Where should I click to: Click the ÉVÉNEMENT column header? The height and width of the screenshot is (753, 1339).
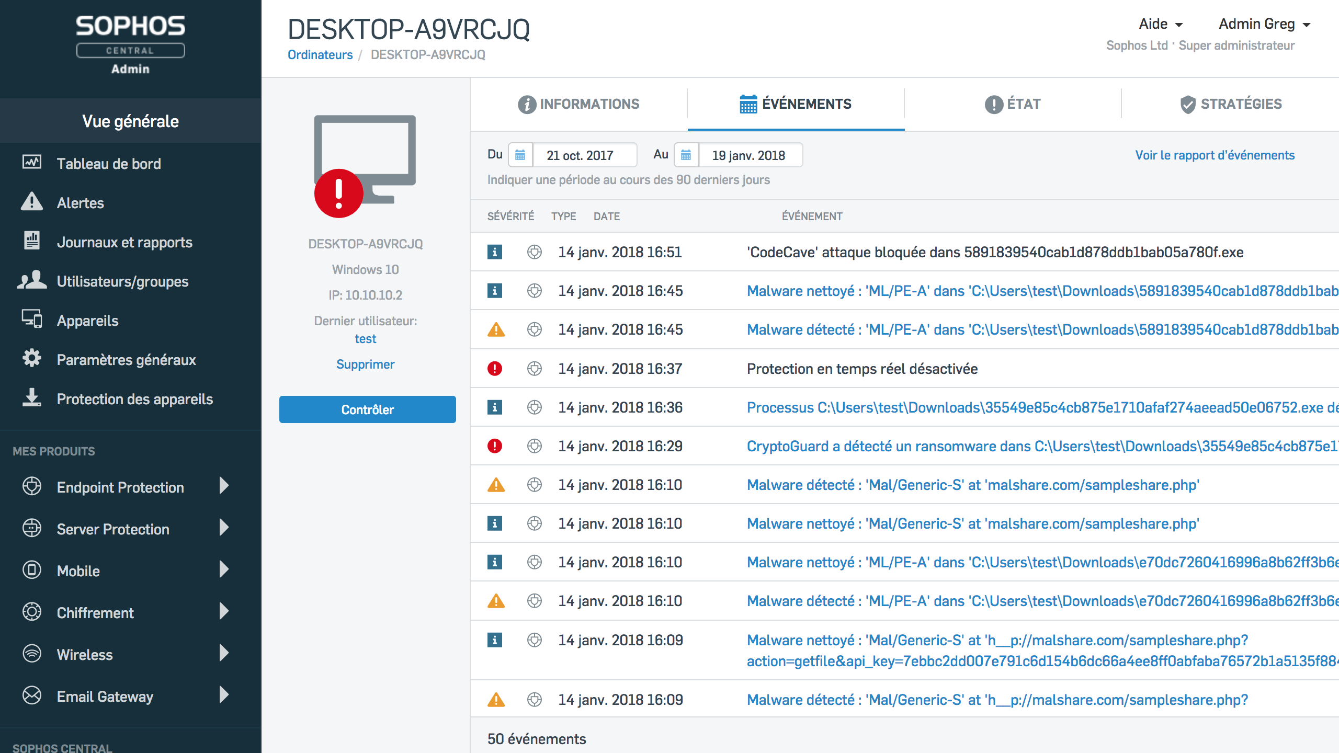click(812, 216)
